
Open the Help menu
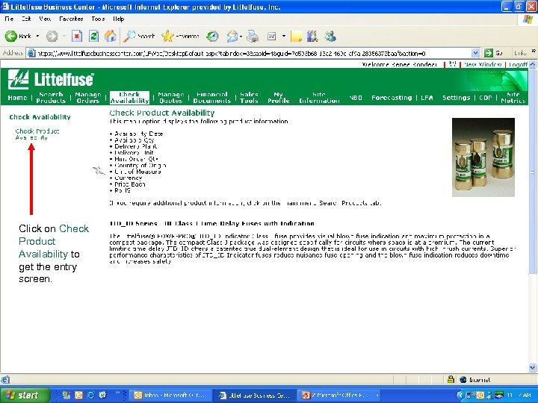[x=118, y=19]
